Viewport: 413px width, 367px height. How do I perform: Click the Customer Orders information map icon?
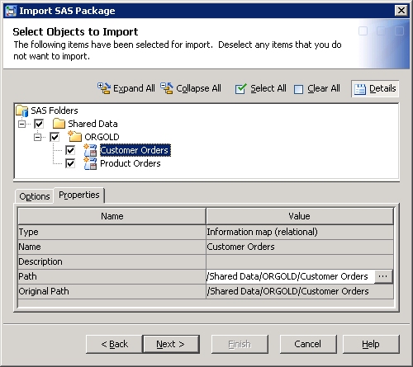90,150
